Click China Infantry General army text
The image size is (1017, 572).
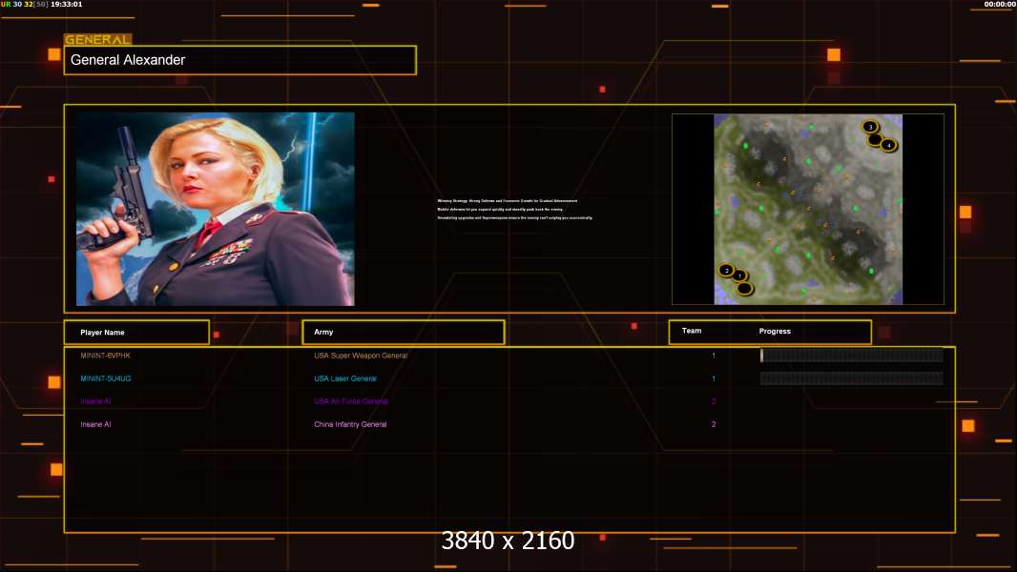point(350,424)
